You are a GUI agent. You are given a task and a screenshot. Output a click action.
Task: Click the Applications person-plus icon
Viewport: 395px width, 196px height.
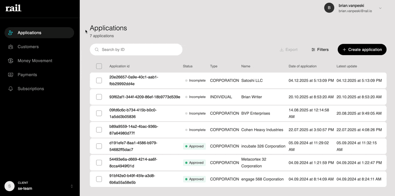point(11,33)
